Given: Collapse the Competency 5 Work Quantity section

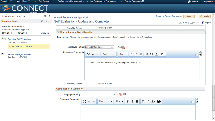Looking at the screenshot, I should (58, 32).
